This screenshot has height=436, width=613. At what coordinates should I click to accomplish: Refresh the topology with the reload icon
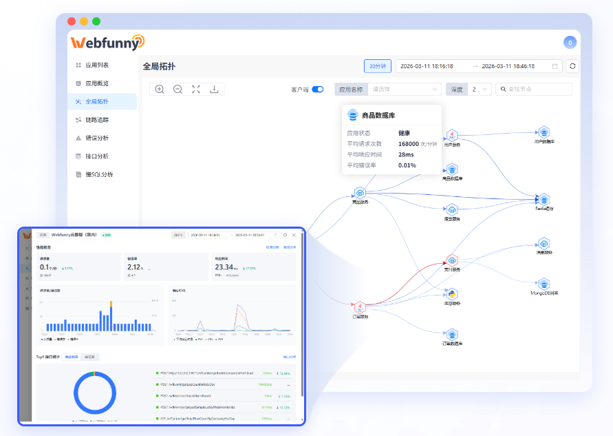click(x=572, y=66)
